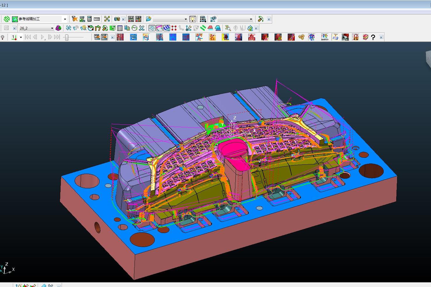Click the orange cubes icon in macro toolbar
431x287 pixels.
pyautogui.click(x=301, y=37)
